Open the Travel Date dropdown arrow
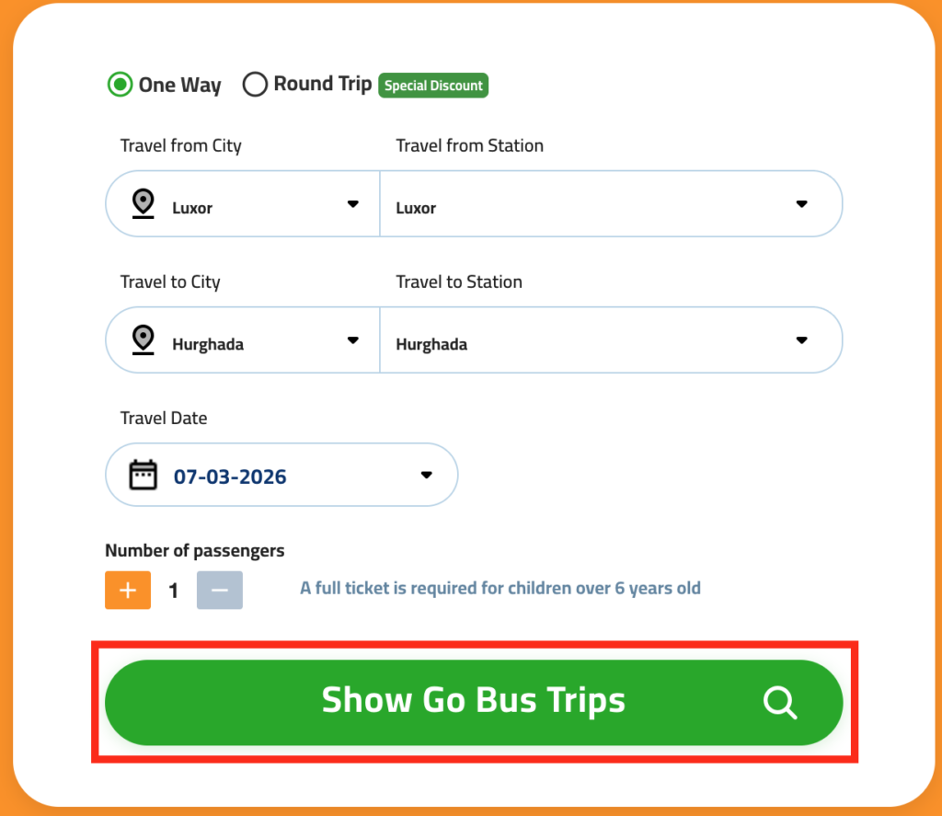 (x=426, y=475)
